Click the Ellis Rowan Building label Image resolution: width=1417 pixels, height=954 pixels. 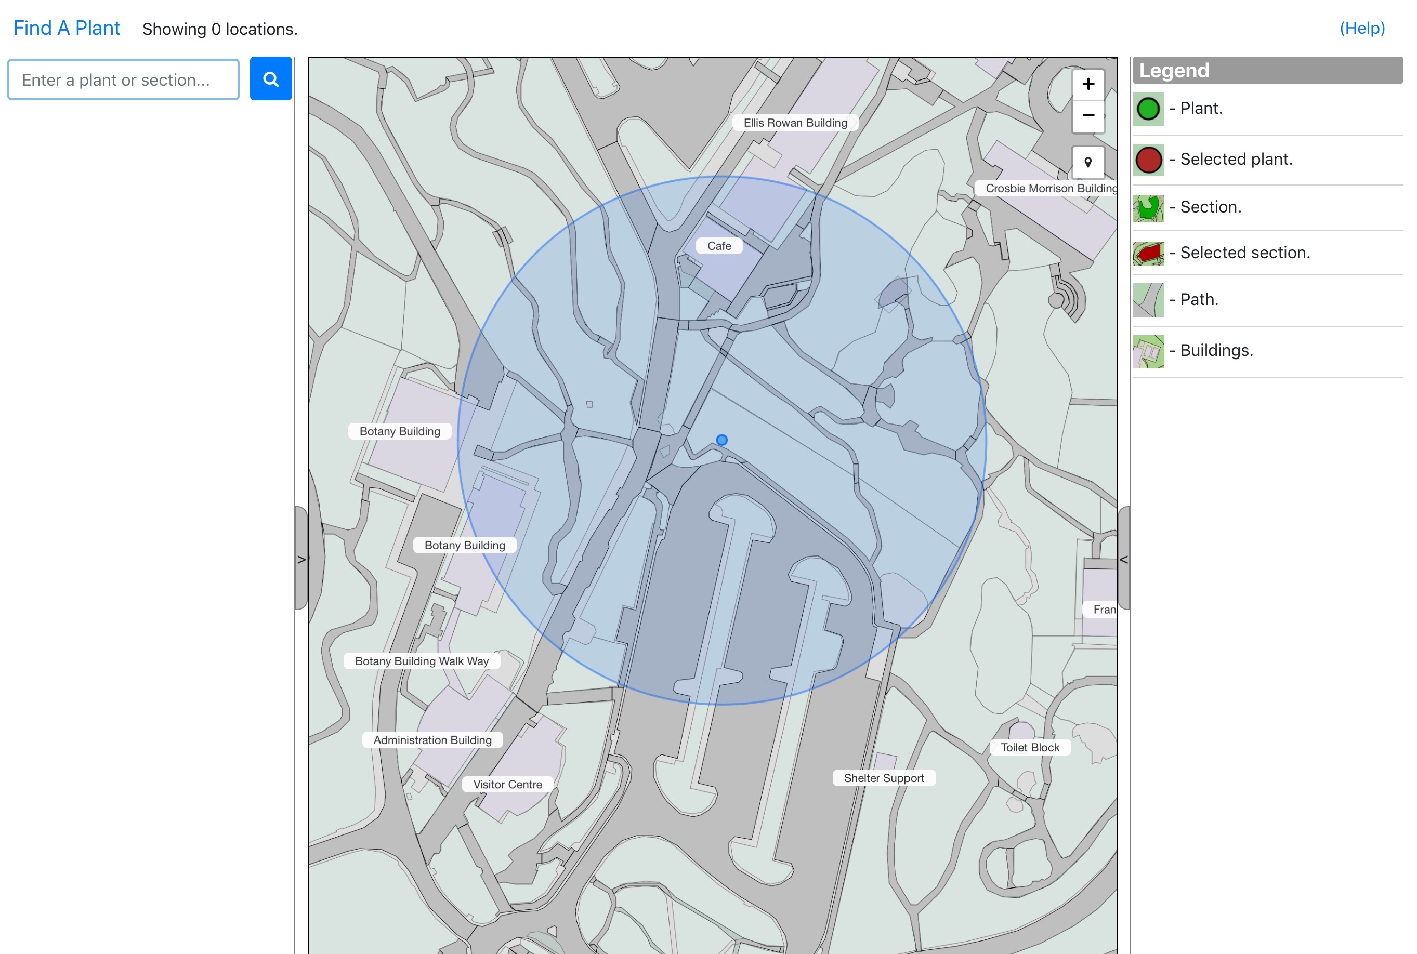coord(794,123)
